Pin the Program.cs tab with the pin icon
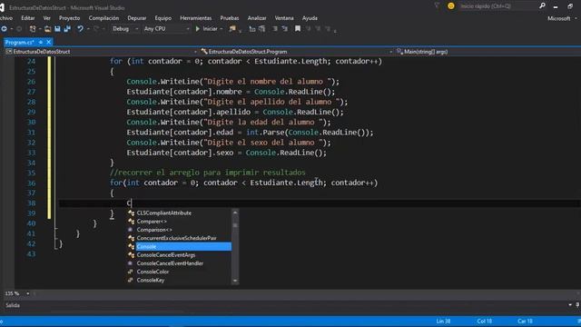This screenshot has height=327, width=581. tap(40, 43)
